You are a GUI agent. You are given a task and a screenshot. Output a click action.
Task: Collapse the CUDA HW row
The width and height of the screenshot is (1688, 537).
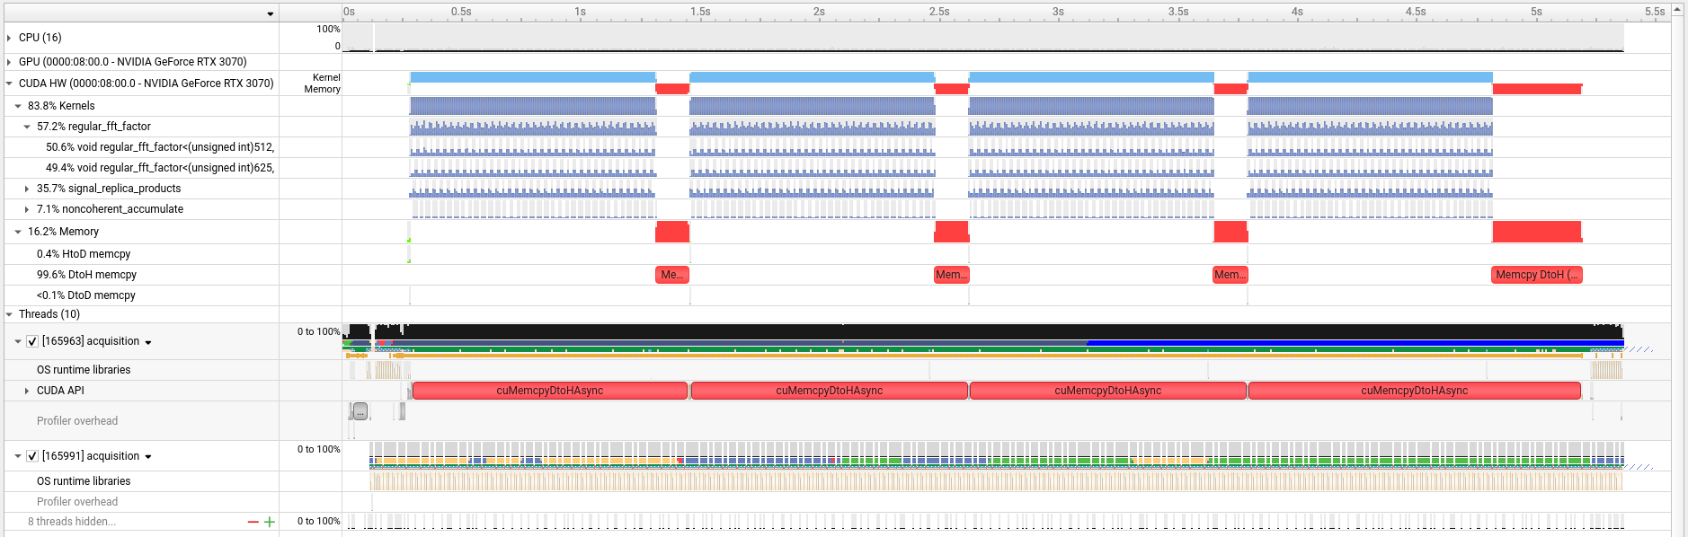tap(9, 84)
